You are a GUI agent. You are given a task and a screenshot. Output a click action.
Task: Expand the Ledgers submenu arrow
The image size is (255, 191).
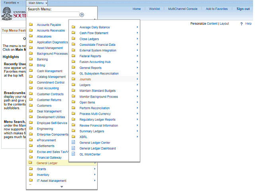point(137,85)
